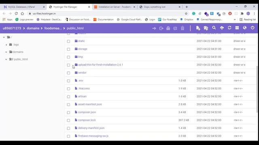Screen dimensions: 259x145
Task: Check the .env file checkbox
Action: point(68,81)
